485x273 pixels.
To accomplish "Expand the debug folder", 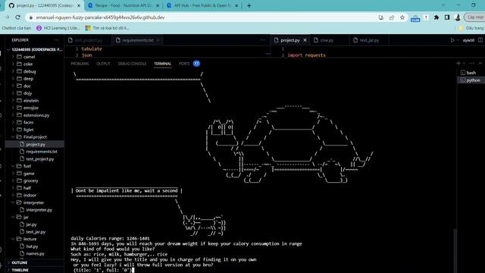I will [x=35, y=71].
